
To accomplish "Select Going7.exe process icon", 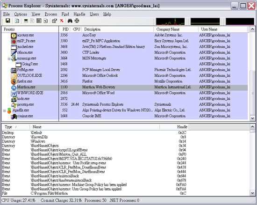I will point(18,64).
